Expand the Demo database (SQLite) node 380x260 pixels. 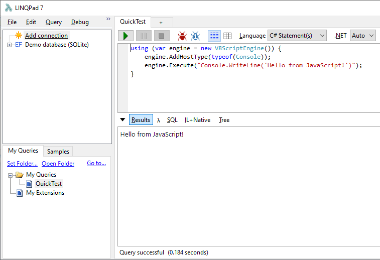pos(9,45)
